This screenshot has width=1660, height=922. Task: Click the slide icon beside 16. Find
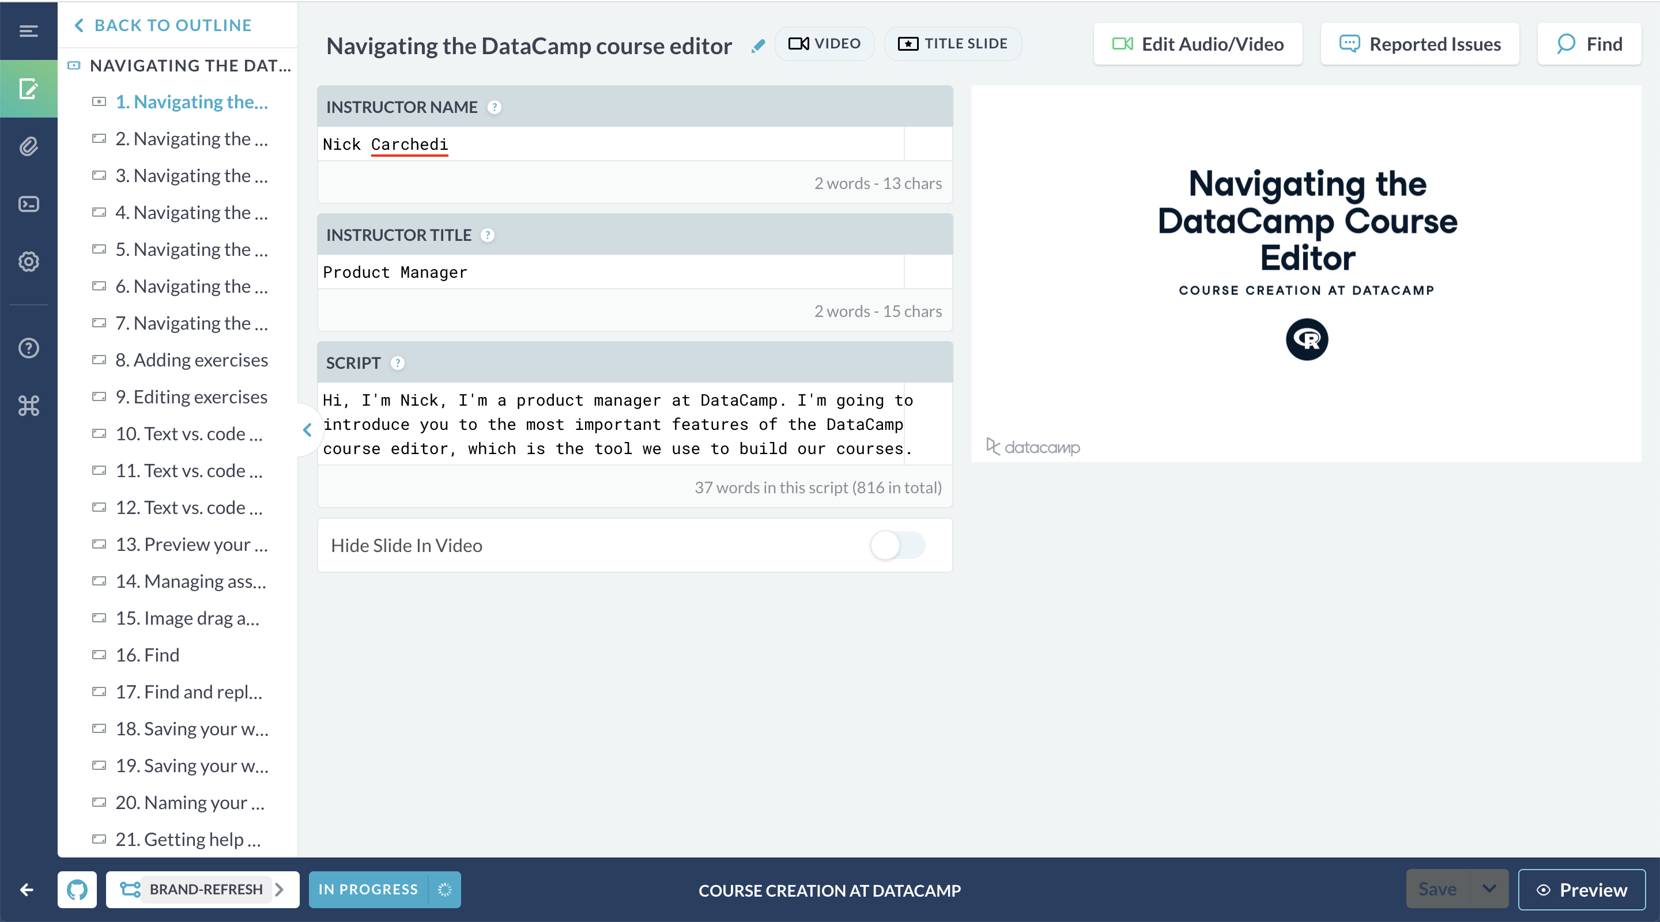(x=99, y=655)
